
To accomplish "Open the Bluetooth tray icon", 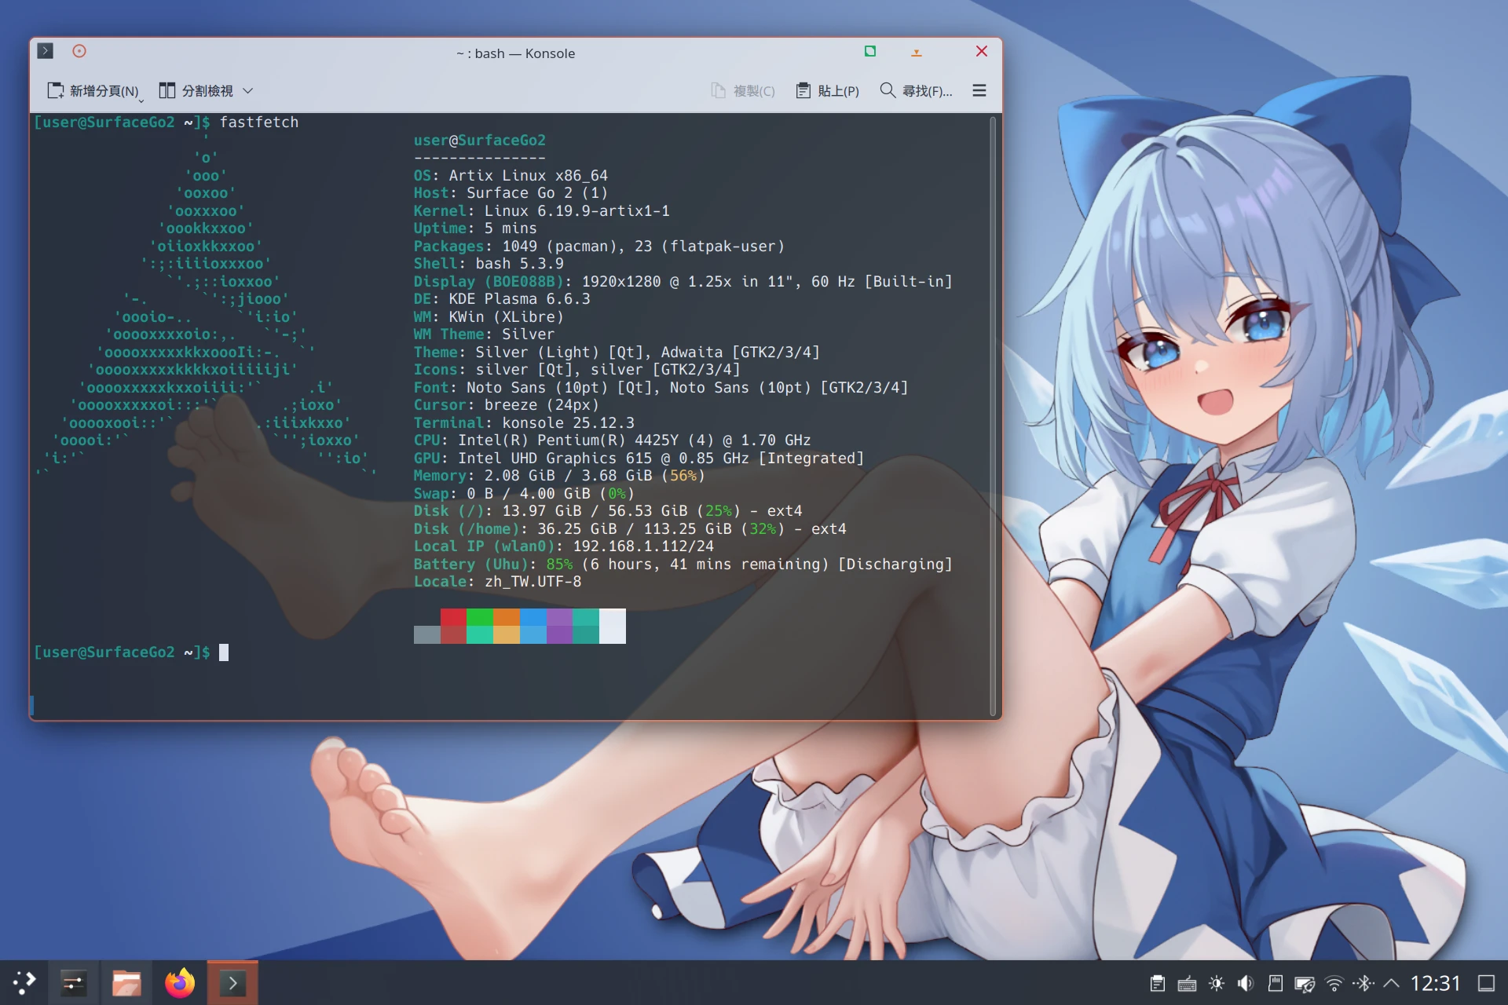I will 1363,983.
